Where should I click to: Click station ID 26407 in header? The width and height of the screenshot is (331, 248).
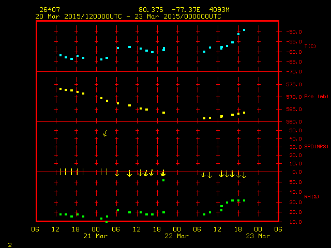click(x=49, y=10)
